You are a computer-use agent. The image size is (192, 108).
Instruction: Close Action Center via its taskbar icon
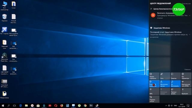pyautogui.click(x=188, y=106)
